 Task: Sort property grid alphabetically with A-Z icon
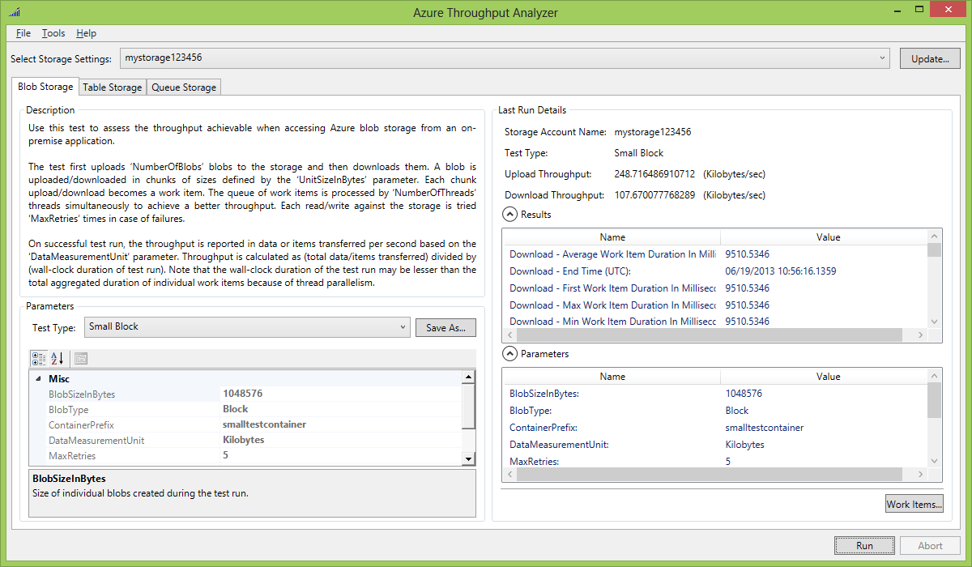pyautogui.click(x=58, y=358)
